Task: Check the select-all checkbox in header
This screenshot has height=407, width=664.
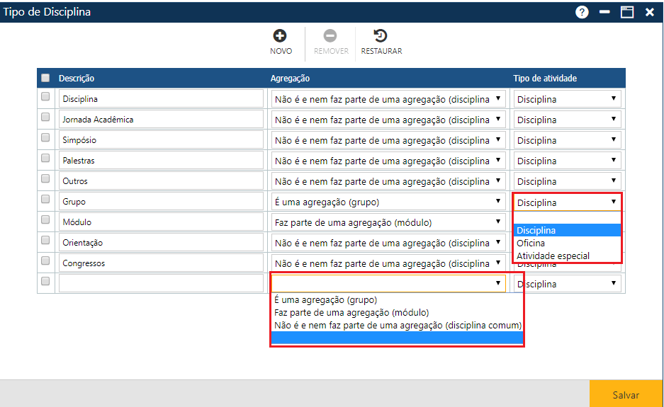Action: click(x=45, y=78)
